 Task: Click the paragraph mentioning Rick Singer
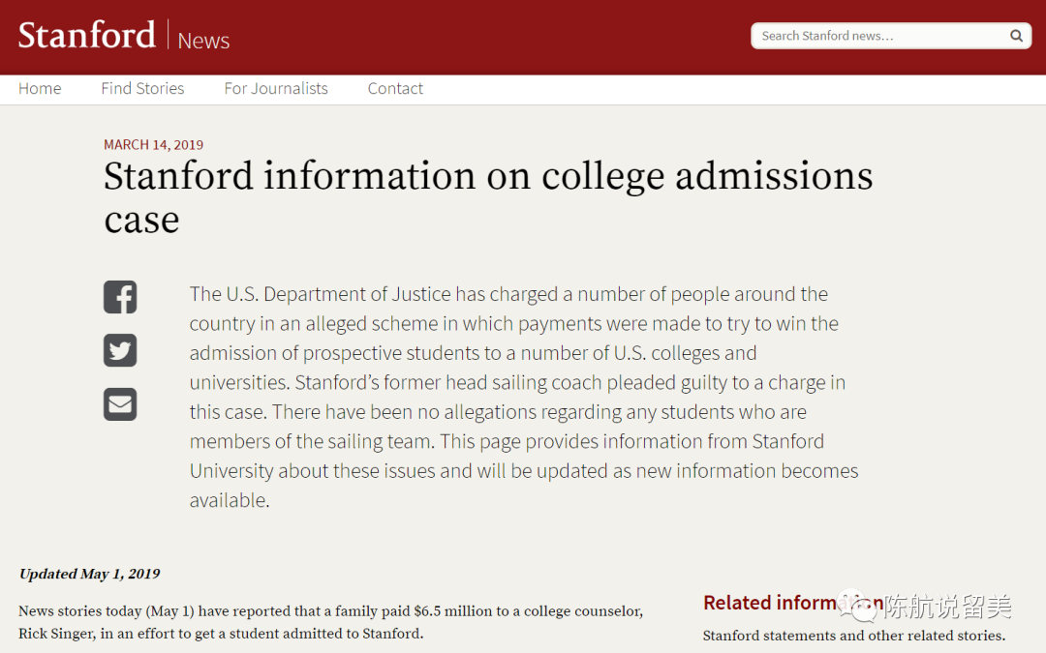[330, 622]
